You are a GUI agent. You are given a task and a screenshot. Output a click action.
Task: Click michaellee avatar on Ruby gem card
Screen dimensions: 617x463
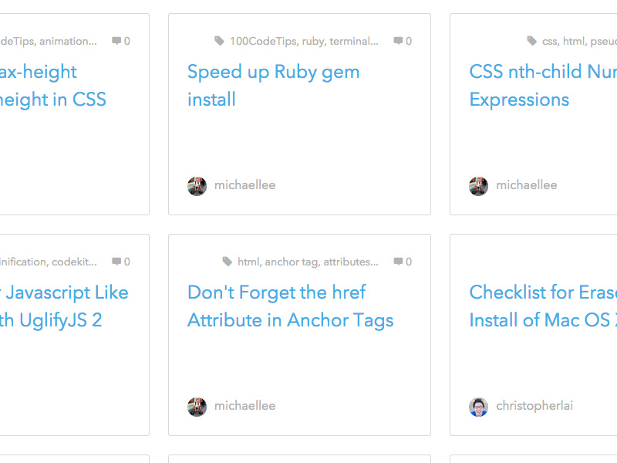click(197, 186)
